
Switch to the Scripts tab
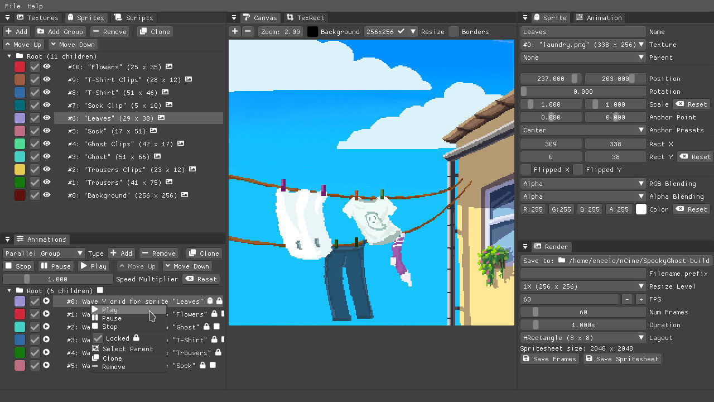134,18
